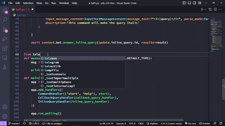
Task: Change encoding via UTF-8 status
Action: [x=132, y=124]
